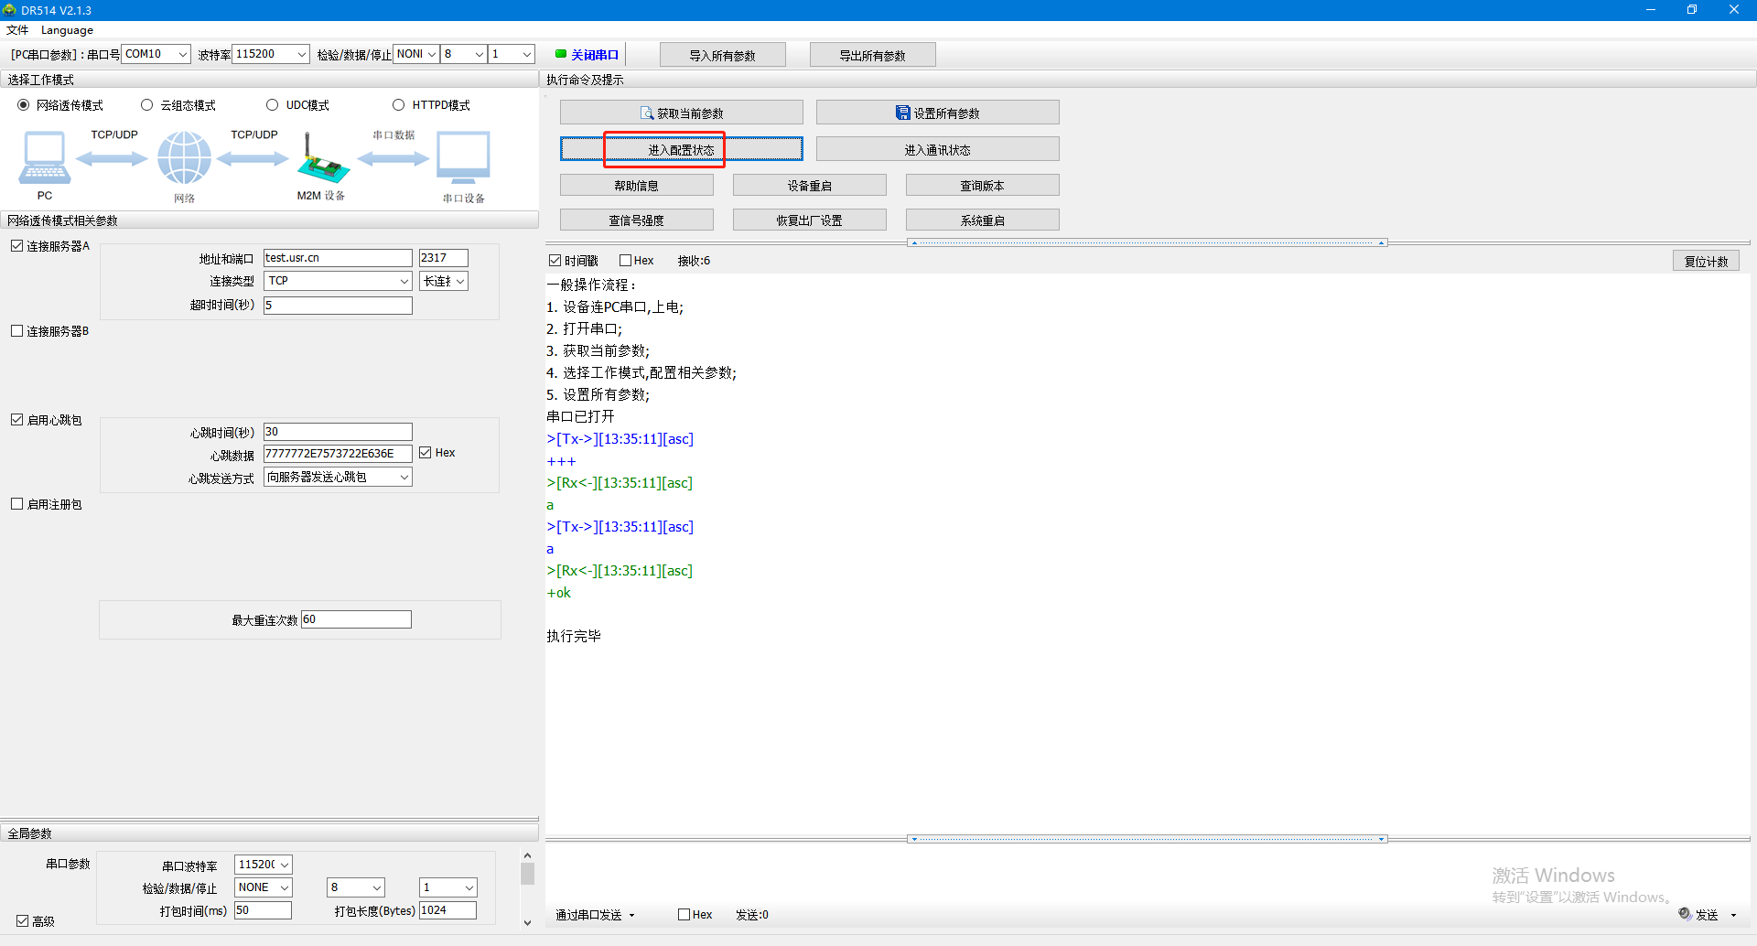Click the green serial port status icon
The width and height of the screenshot is (1757, 946).
561,54
